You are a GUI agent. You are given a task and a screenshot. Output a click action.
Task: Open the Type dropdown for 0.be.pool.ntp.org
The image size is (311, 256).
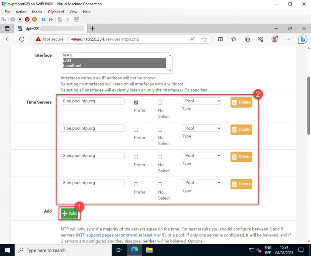click(x=202, y=101)
